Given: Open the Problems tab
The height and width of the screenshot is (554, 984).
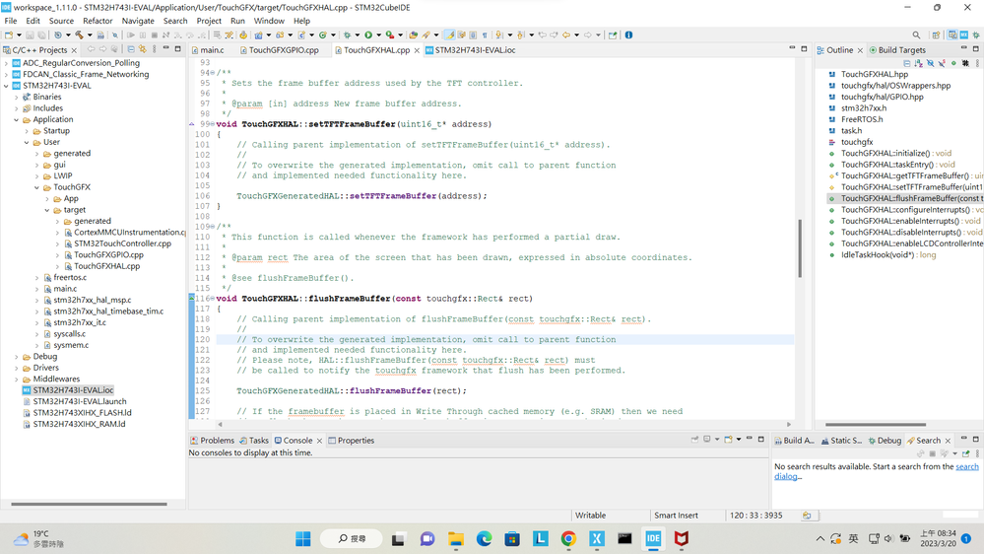Looking at the screenshot, I should (x=212, y=441).
